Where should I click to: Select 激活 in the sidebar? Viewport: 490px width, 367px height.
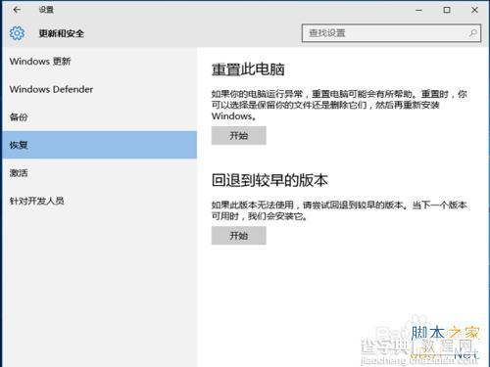(x=99, y=173)
